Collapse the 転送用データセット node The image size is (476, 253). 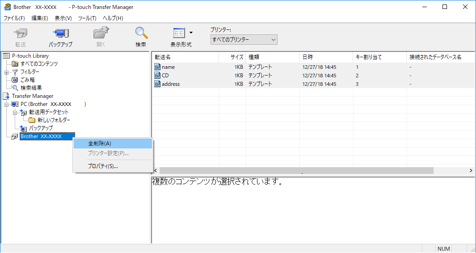tap(15, 112)
